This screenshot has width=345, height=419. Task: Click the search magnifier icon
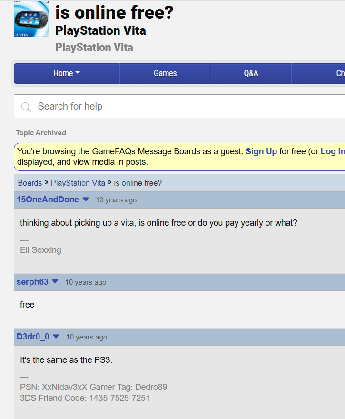[x=26, y=107]
